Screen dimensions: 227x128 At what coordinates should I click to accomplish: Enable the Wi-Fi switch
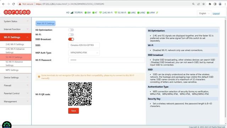71,34
